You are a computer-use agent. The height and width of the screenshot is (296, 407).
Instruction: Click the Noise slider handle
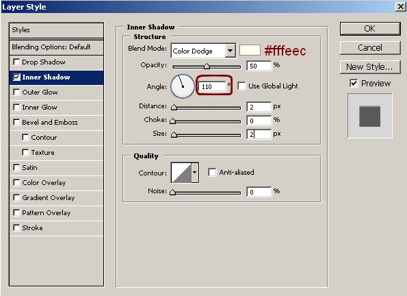[172, 192]
